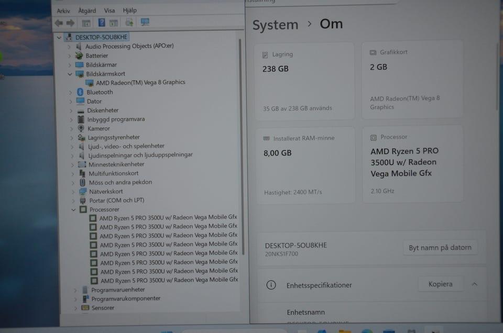Collapse the DESKTOP-5OU8KHE root node
503x333 pixels.
tap(59, 38)
